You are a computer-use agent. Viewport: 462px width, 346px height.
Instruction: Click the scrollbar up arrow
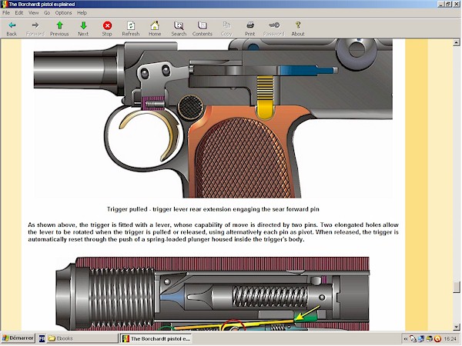[x=457, y=42]
